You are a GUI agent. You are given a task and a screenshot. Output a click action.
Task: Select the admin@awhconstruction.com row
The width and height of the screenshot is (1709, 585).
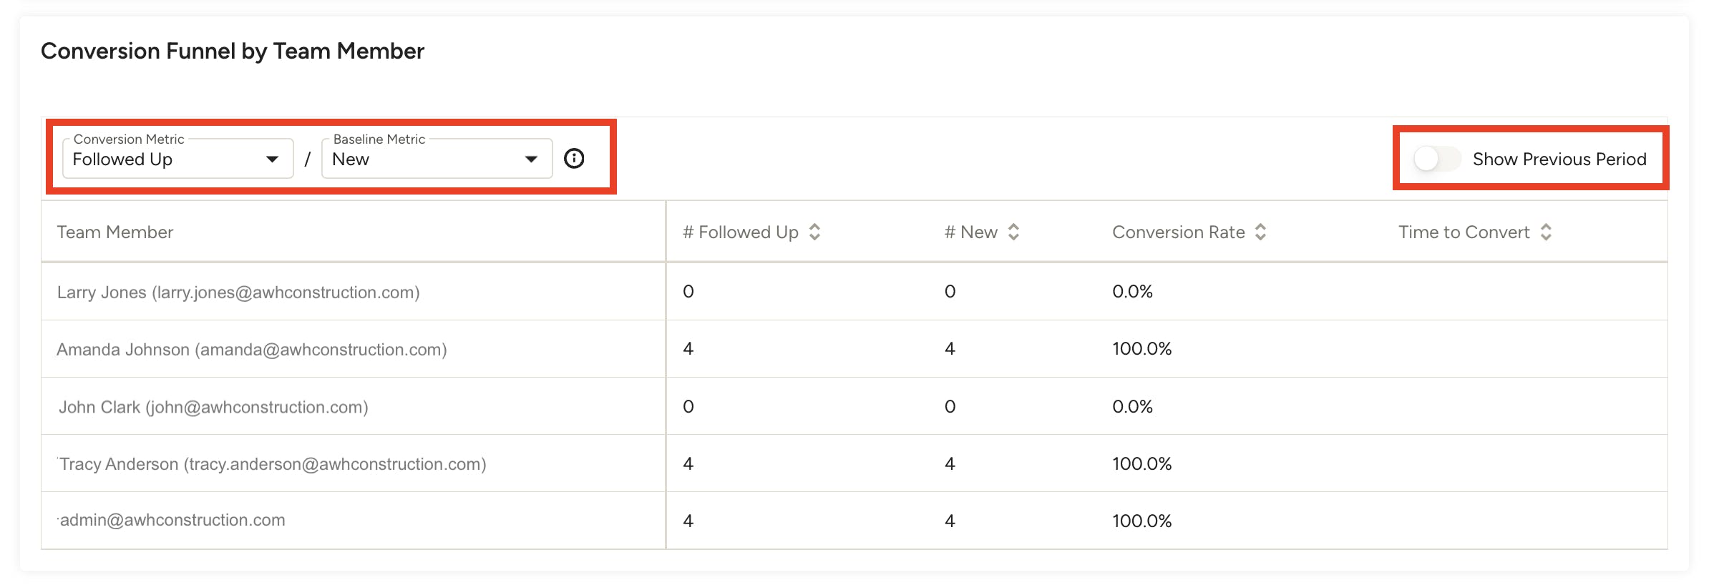(172, 521)
